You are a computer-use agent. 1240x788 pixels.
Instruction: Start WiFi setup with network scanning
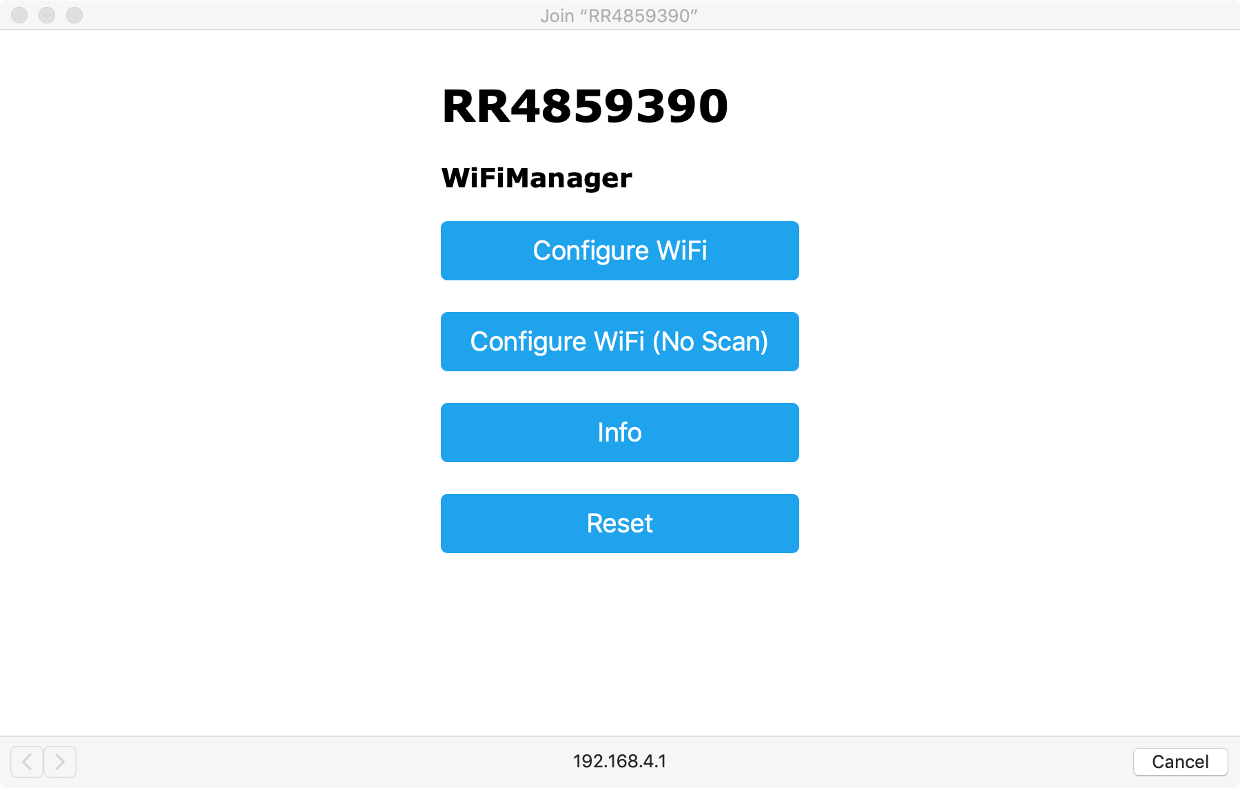[x=620, y=251]
